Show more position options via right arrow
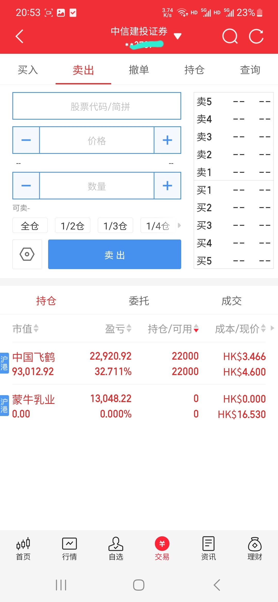 pyautogui.click(x=179, y=225)
